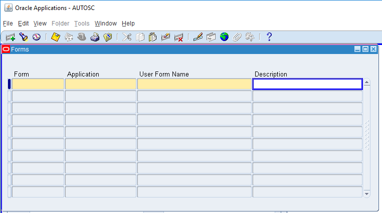
Task: Open the Window menu
Action: pos(106,23)
